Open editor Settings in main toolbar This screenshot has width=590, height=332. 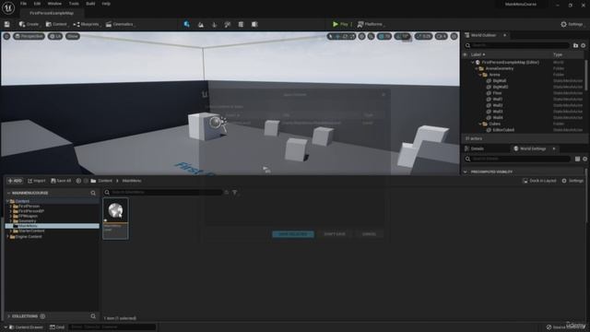[x=572, y=24]
